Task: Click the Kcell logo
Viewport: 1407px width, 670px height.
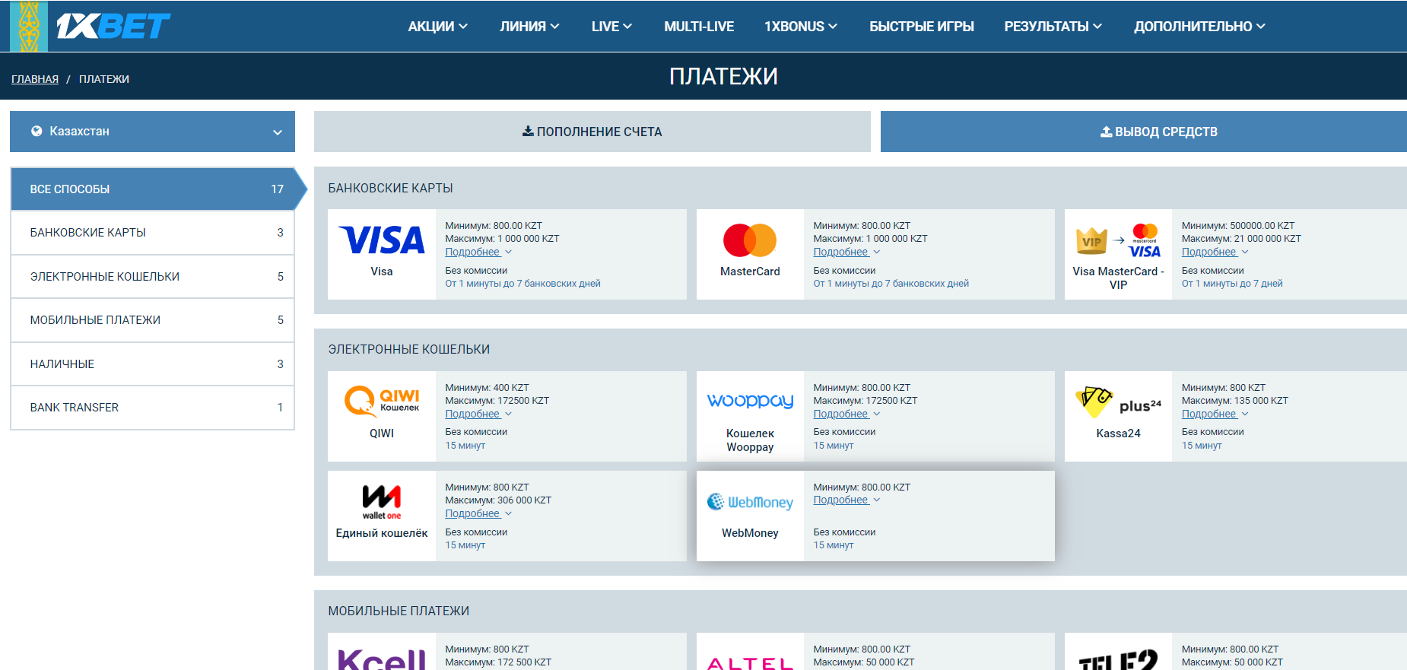Action: 382,659
